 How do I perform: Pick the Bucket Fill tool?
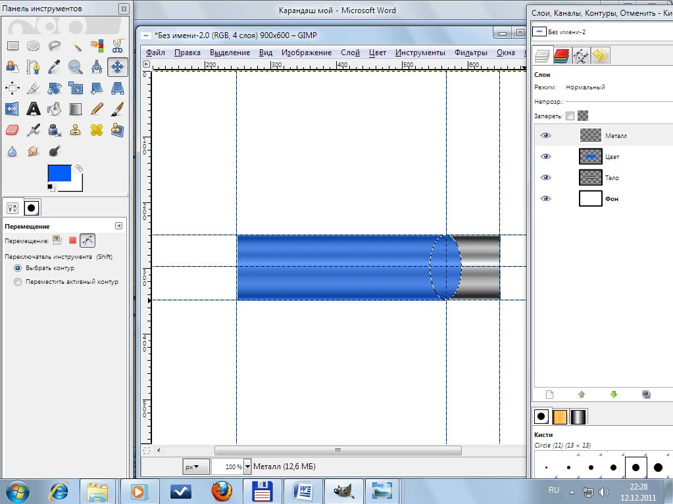(x=55, y=108)
